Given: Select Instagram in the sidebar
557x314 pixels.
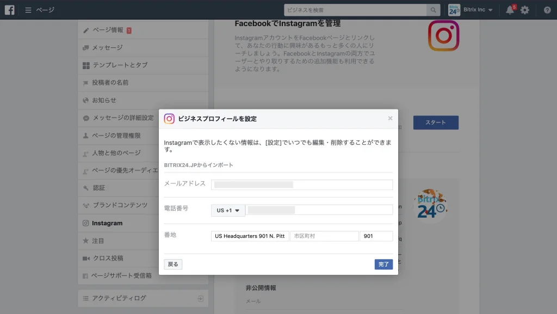Looking at the screenshot, I should tap(107, 223).
